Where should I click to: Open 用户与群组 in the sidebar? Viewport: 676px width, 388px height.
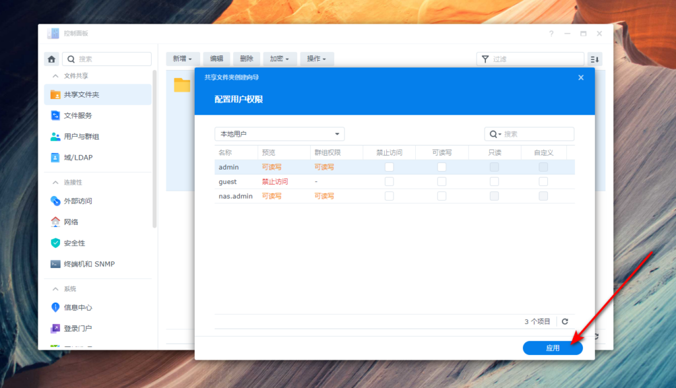(98, 137)
